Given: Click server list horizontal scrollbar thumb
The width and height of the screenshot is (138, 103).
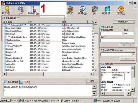Looking at the screenshot, I should (x=25, y=74).
